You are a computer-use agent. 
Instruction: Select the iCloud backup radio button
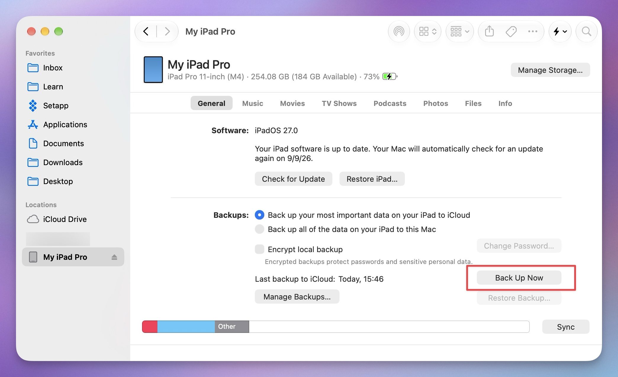tap(259, 215)
